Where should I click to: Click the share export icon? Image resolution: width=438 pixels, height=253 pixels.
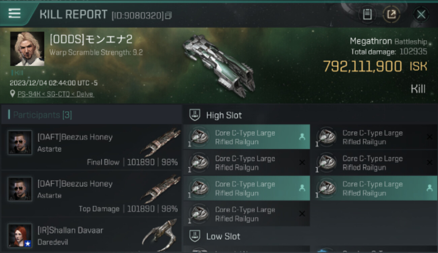[392, 15]
